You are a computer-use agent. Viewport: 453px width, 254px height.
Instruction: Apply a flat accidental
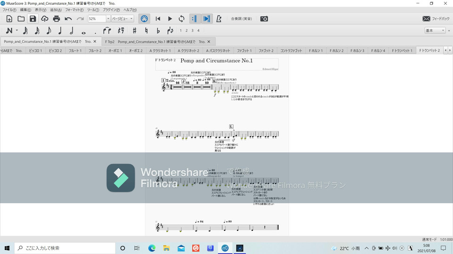(158, 31)
